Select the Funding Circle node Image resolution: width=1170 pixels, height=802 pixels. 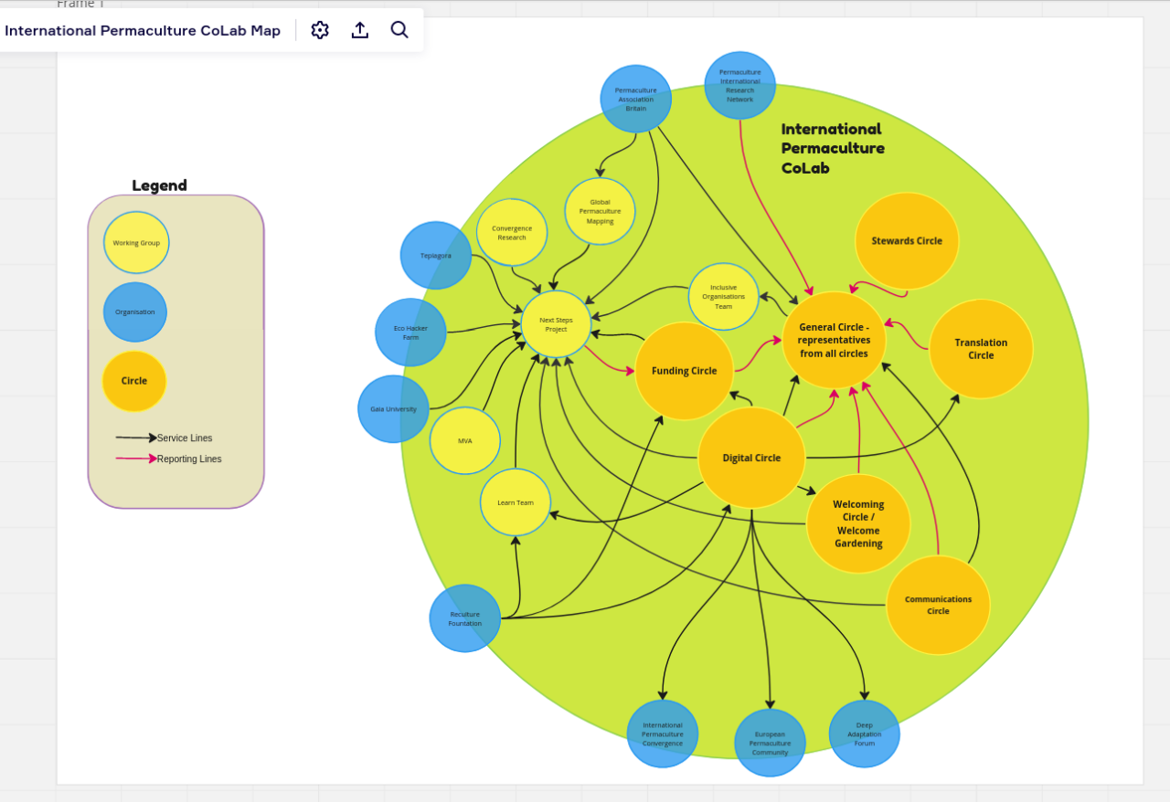pos(684,371)
